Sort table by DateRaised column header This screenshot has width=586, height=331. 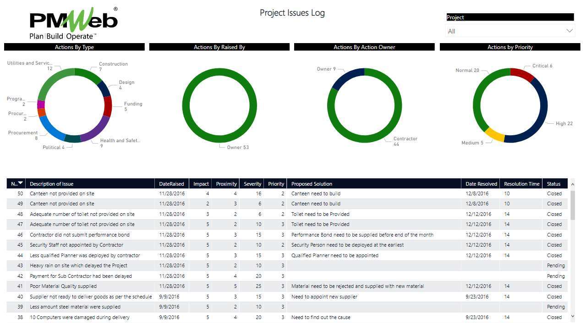171,184
